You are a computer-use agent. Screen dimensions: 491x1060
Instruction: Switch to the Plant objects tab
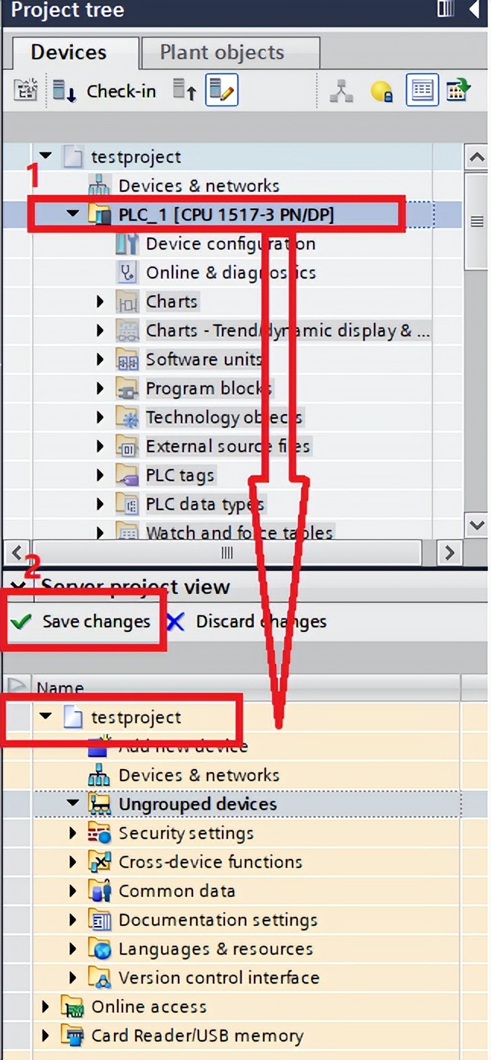[x=222, y=53]
